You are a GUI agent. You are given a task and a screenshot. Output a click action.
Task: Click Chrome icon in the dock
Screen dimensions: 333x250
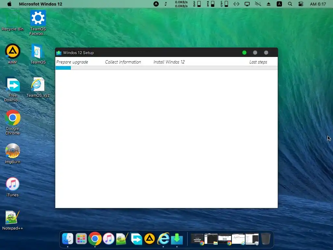(95, 239)
